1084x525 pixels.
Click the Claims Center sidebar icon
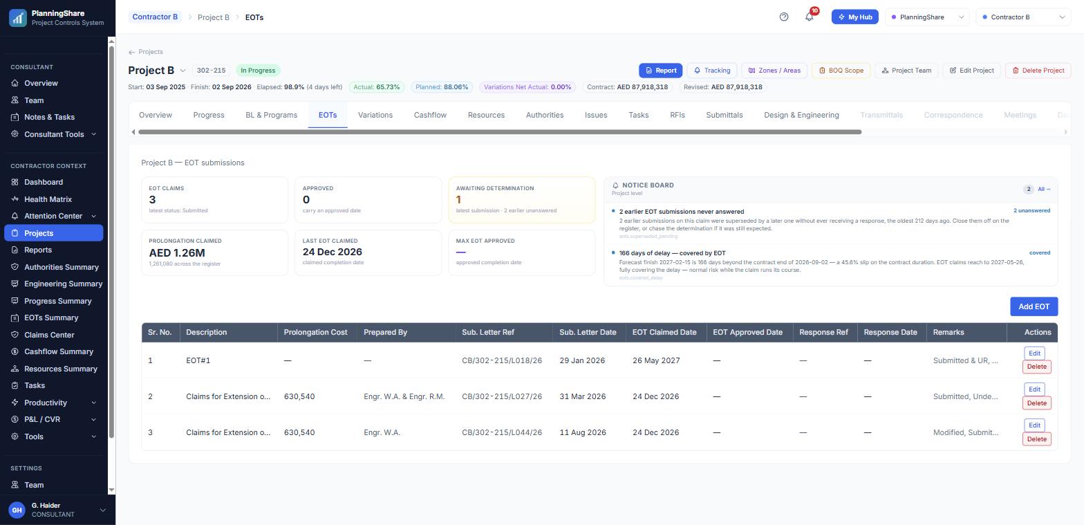coord(15,335)
